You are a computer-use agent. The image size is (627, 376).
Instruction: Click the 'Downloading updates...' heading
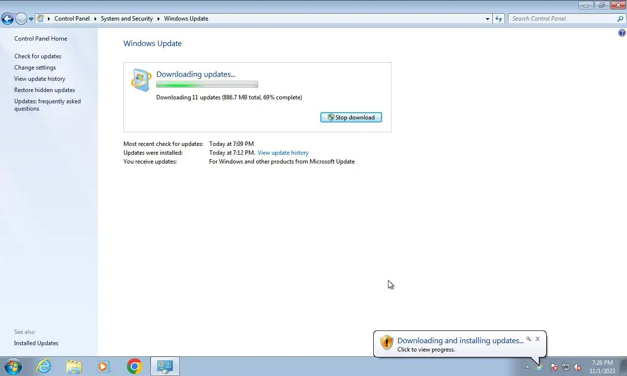[196, 74]
